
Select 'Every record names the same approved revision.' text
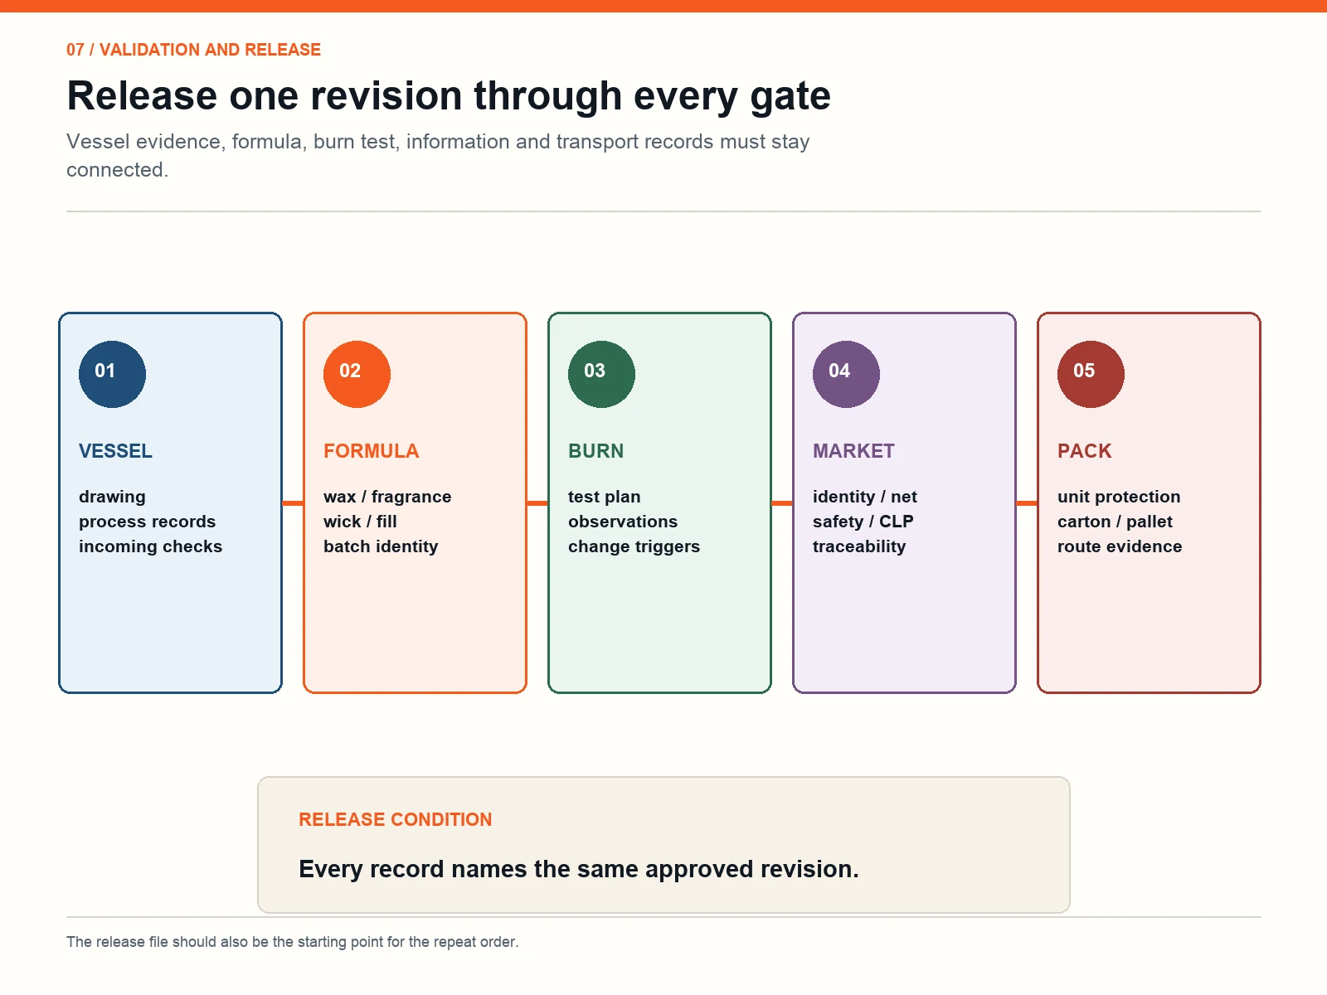(578, 869)
